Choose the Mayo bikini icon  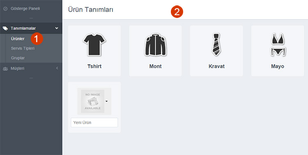point(278,45)
